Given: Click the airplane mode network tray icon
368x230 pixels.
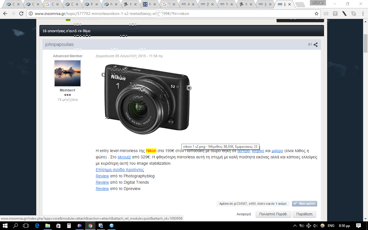Looking at the screenshot, I should click(308, 226).
